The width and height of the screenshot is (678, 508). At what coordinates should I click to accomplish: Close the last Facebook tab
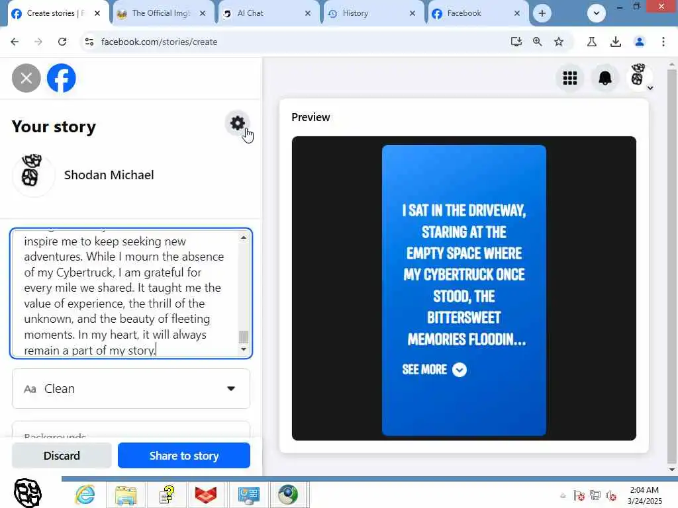[x=516, y=13]
